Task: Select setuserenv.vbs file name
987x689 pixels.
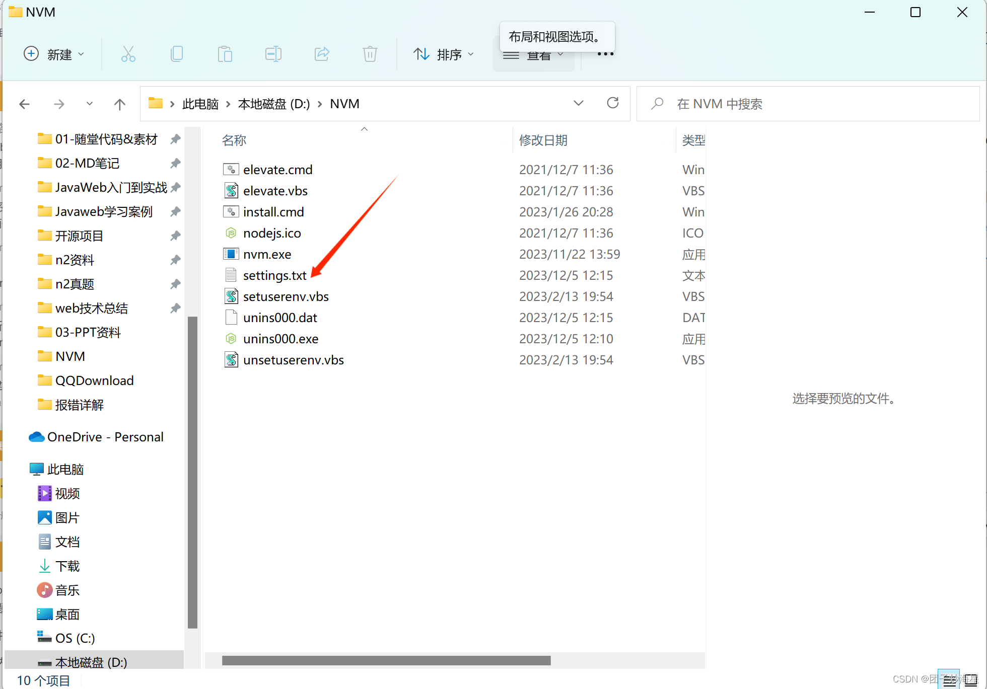Action: [x=286, y=296]
